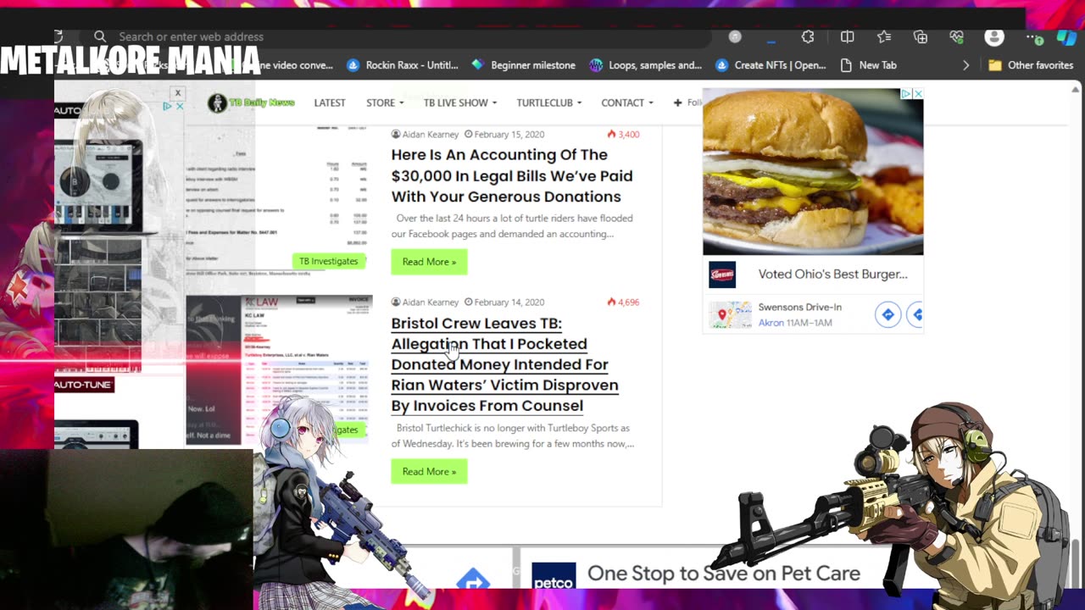This screenshot has width=1085, height=610.
Task: Click the Beginner milestone bookmark icon
Action: pyautogui.click(x=478, y=65)
